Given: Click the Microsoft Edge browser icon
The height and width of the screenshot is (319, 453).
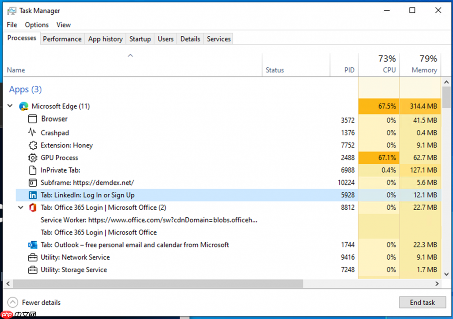Looking at the screenshot, I should click(23, 106).
